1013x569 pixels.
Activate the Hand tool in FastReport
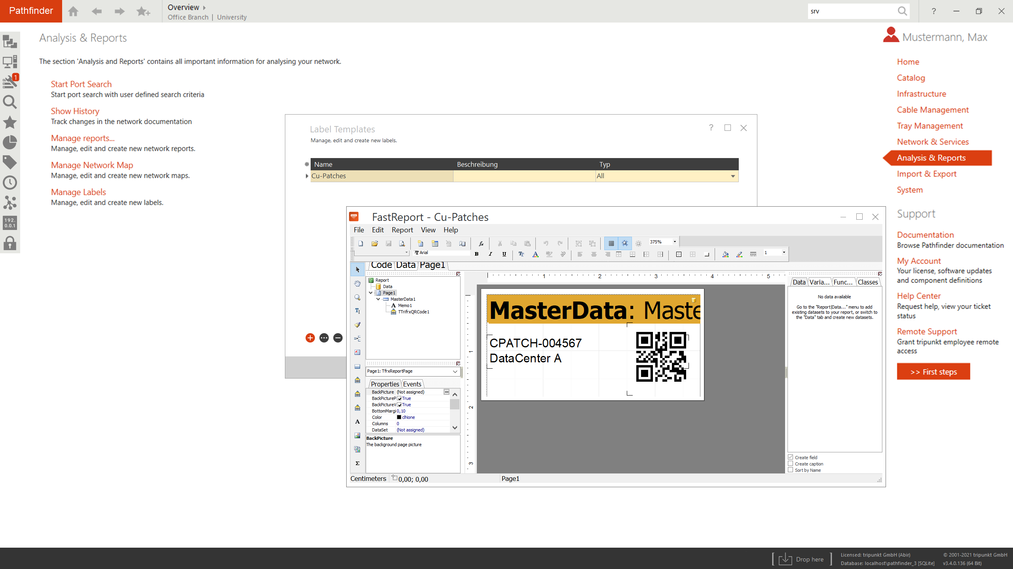(x=357, y=283)
